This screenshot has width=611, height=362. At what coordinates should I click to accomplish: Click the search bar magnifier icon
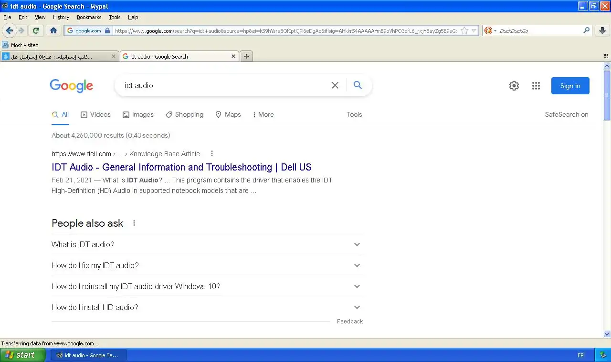(587, 30)
